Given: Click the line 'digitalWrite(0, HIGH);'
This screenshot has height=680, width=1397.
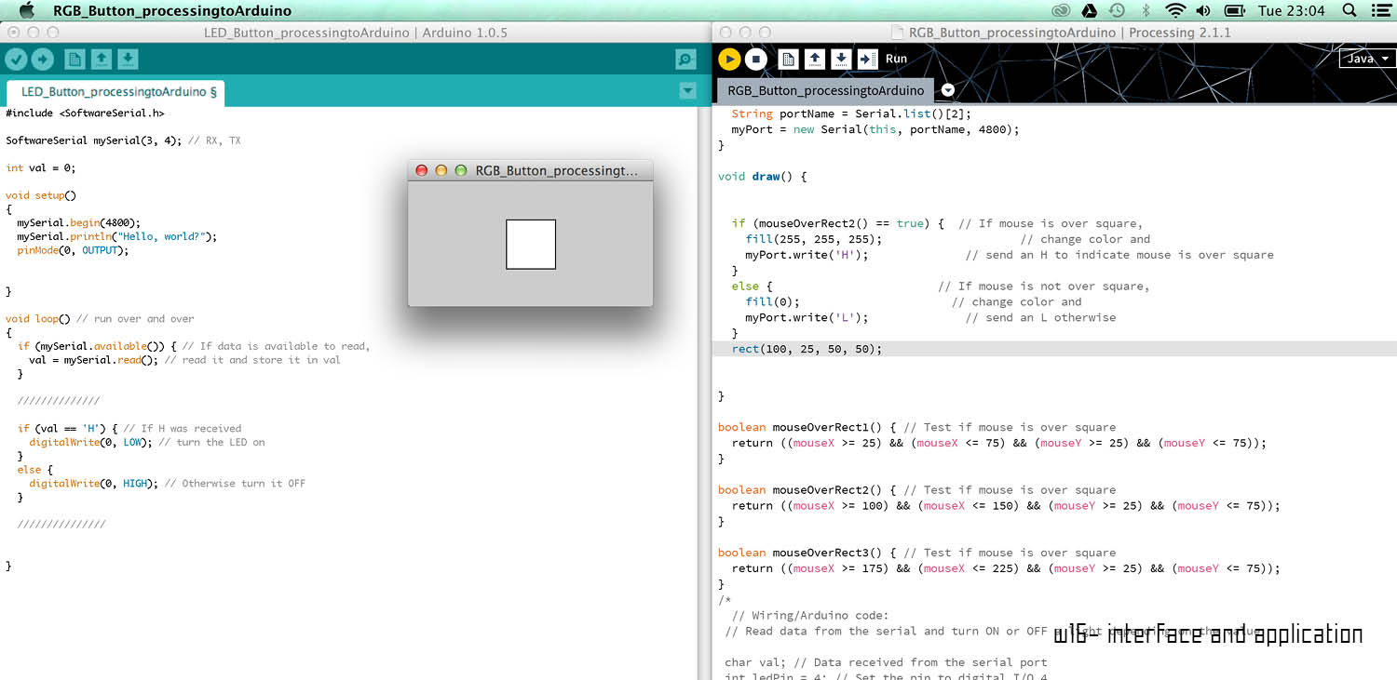Looking at the screenshot, I should 93,483.
